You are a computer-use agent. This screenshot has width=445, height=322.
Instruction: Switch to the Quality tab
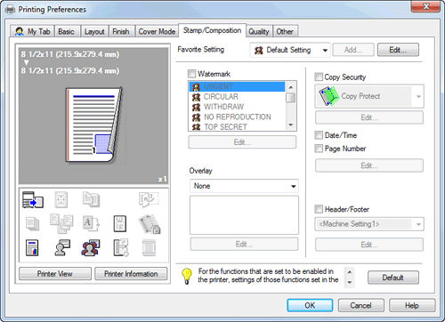pyautogui.click(x=259, y=31)
